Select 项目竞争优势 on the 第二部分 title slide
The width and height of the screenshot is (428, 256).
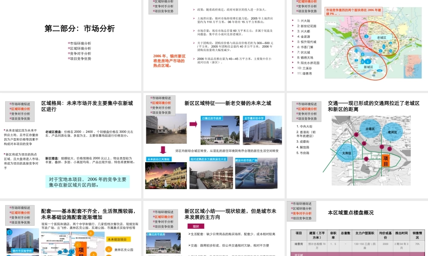click(x=80, y=59)
